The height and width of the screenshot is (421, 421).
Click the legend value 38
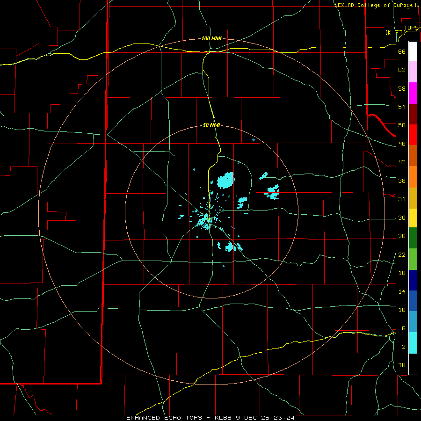click(402, 181)
